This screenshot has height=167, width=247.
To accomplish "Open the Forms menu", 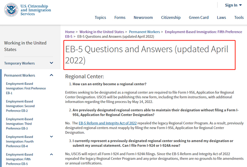I will 120,17.
